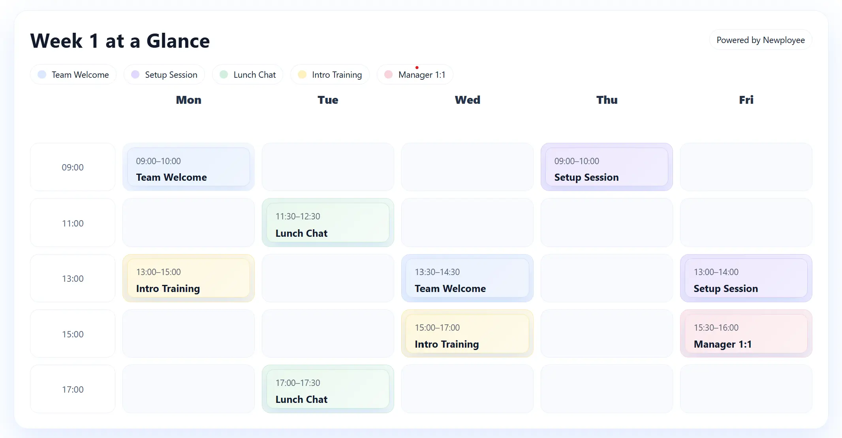Click the pink Manager 1:1 legend dot
This screenshot has height=438, width=842.
click(388, 75)
